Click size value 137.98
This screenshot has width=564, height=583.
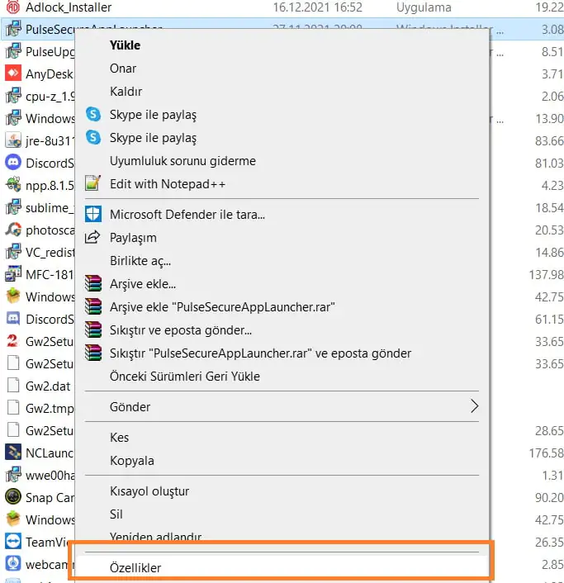(546, 275)
